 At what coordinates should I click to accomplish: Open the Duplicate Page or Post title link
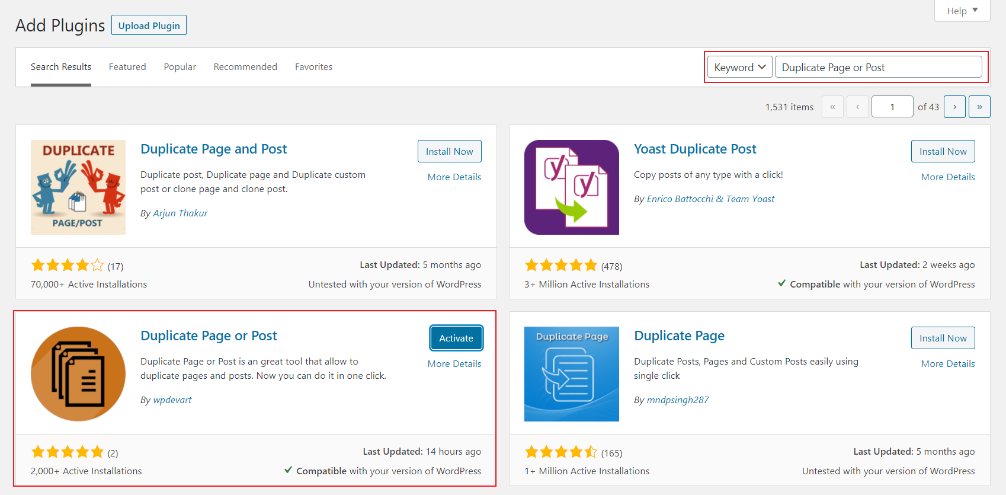(x=209, y=336)
